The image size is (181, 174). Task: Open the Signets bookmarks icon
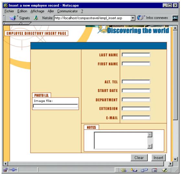(x=13, y=18)
